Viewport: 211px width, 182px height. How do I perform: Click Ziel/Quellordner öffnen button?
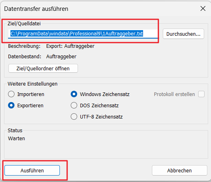click(x=43, y=68)
